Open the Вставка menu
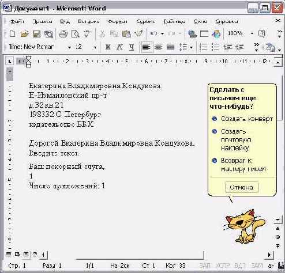Viewport: 285px width, 273px height. (89, 21)
